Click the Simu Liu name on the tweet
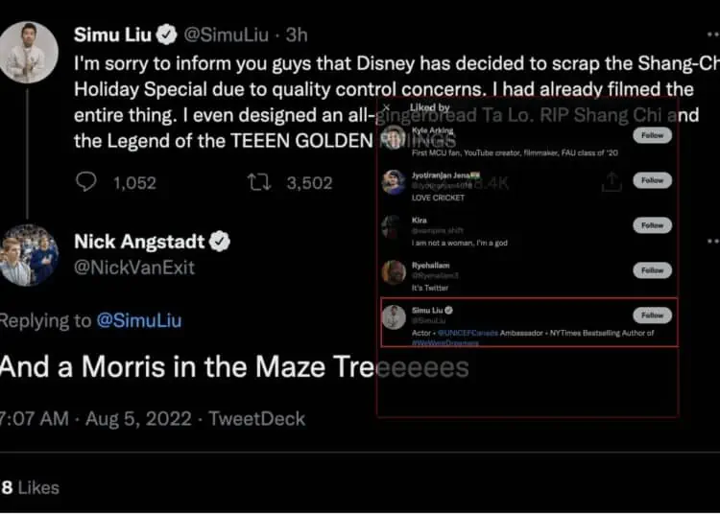This screenshot has height=514, width=720. click(113, 35)
